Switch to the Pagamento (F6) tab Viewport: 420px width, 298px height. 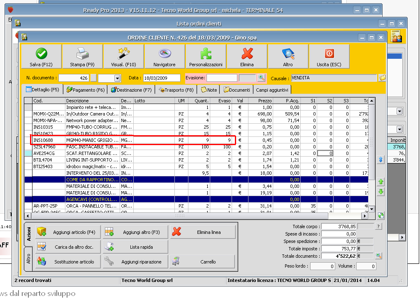click(86, 90)
